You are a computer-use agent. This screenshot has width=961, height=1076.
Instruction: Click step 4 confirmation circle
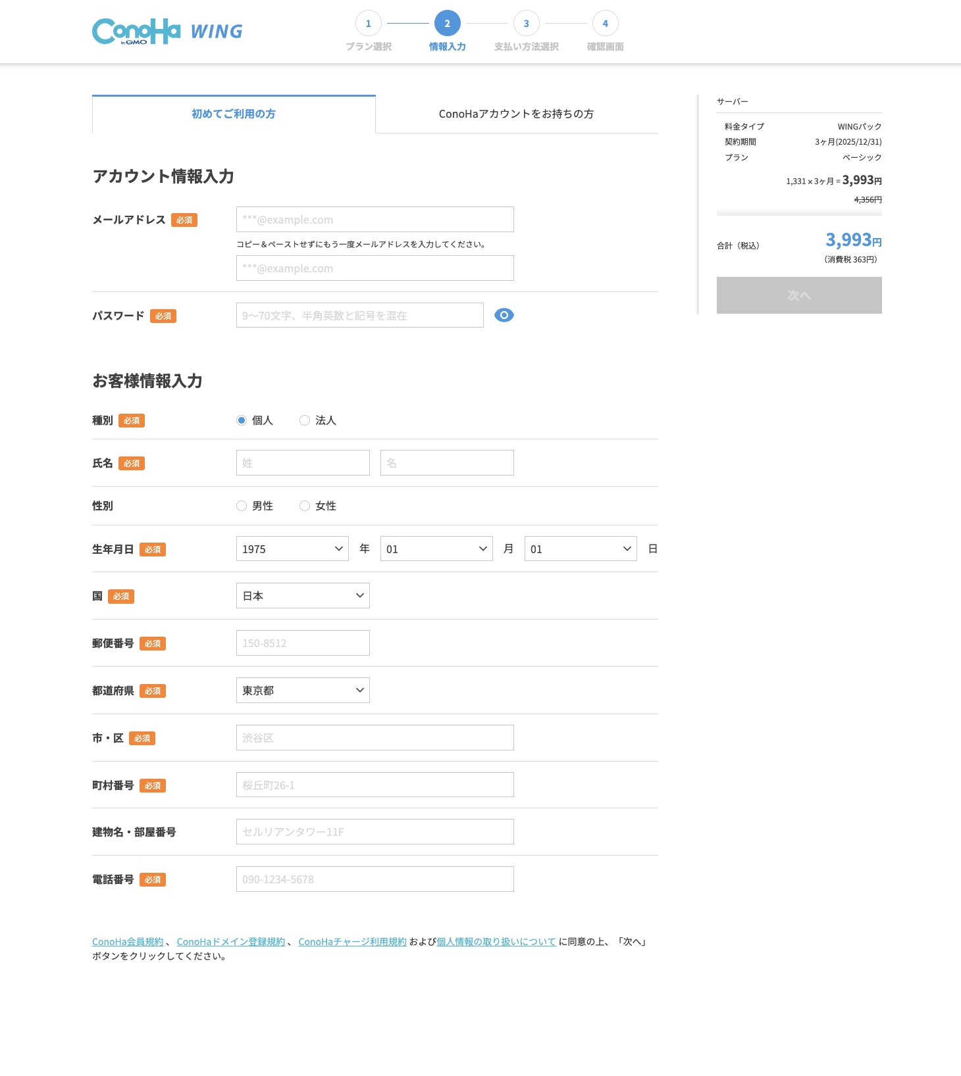pyautogui.click(x=605, y=24)
